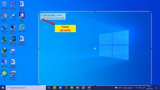Open weather widget showing 26°C Hujan ringan
The height and width of the screenshot is (90, 160).
(123, 88)
